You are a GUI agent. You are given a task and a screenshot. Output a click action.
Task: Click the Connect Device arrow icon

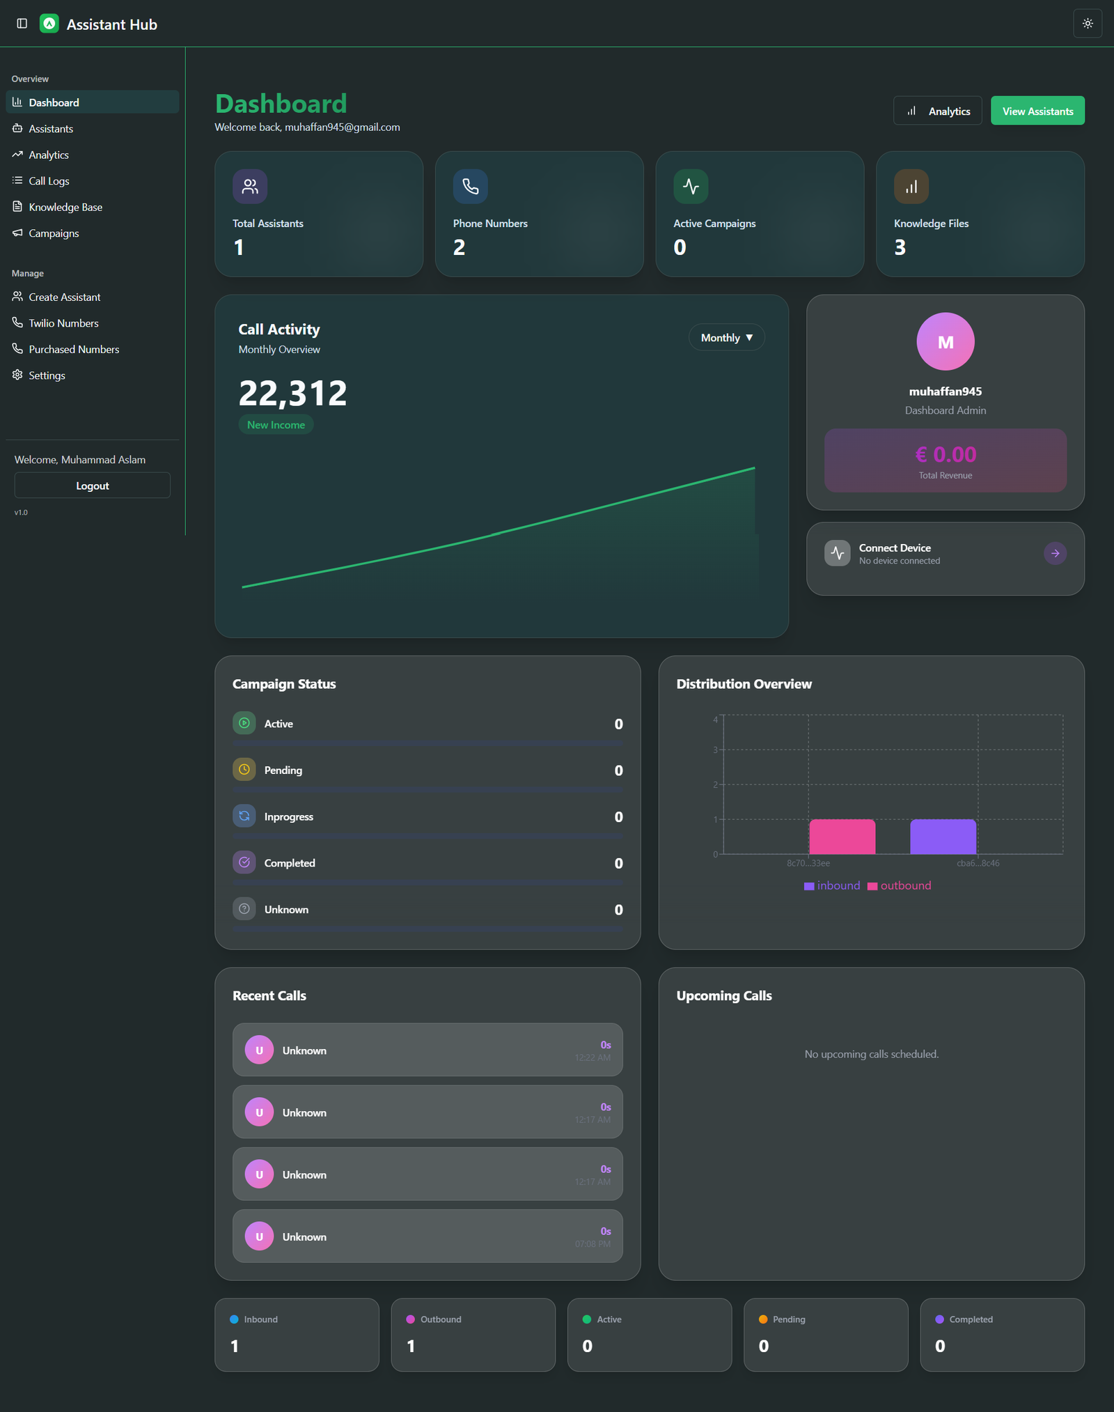pyautogui.click(x=1055, y=553)
